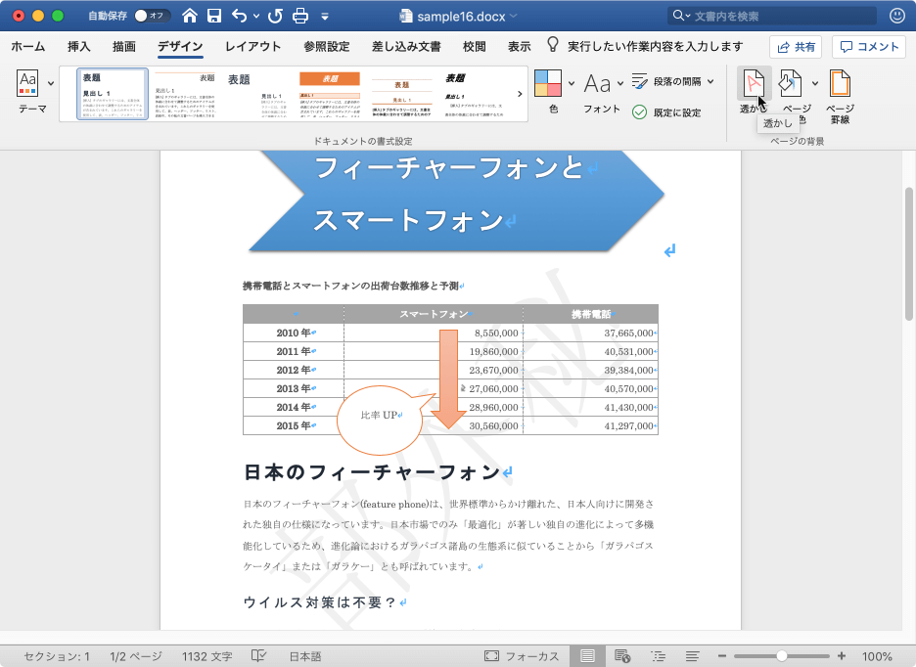Screen dimensions: 916x667
Task: Open the Insert (挿入) tab
Action: tap(79, 46)
